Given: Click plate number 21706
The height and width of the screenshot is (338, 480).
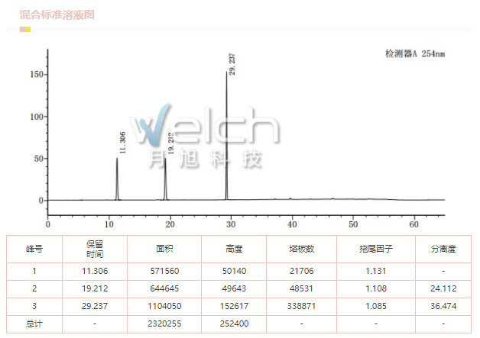Looking at the screenshot, I should tap(302, 271).
